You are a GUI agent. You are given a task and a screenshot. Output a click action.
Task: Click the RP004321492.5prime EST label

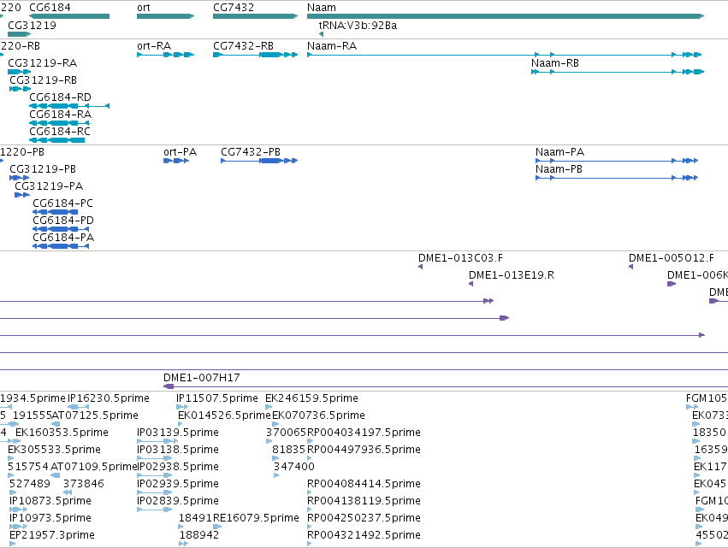364,535
